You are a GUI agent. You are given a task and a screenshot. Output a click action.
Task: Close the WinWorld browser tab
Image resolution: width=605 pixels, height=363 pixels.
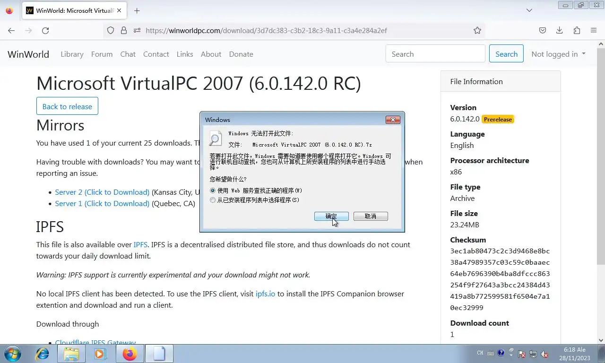(119, 10)
